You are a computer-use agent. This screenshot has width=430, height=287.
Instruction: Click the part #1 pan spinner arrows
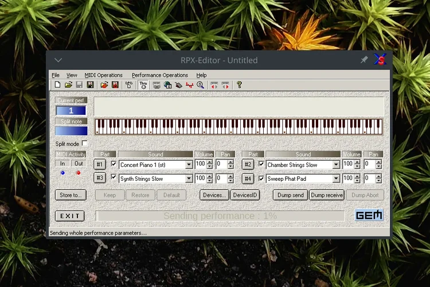click(230, 164)
